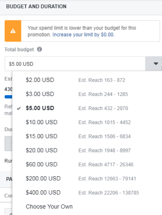Select the checked $5.00 USD option
The width and height of the screenshot is (162, 215).
87,108
